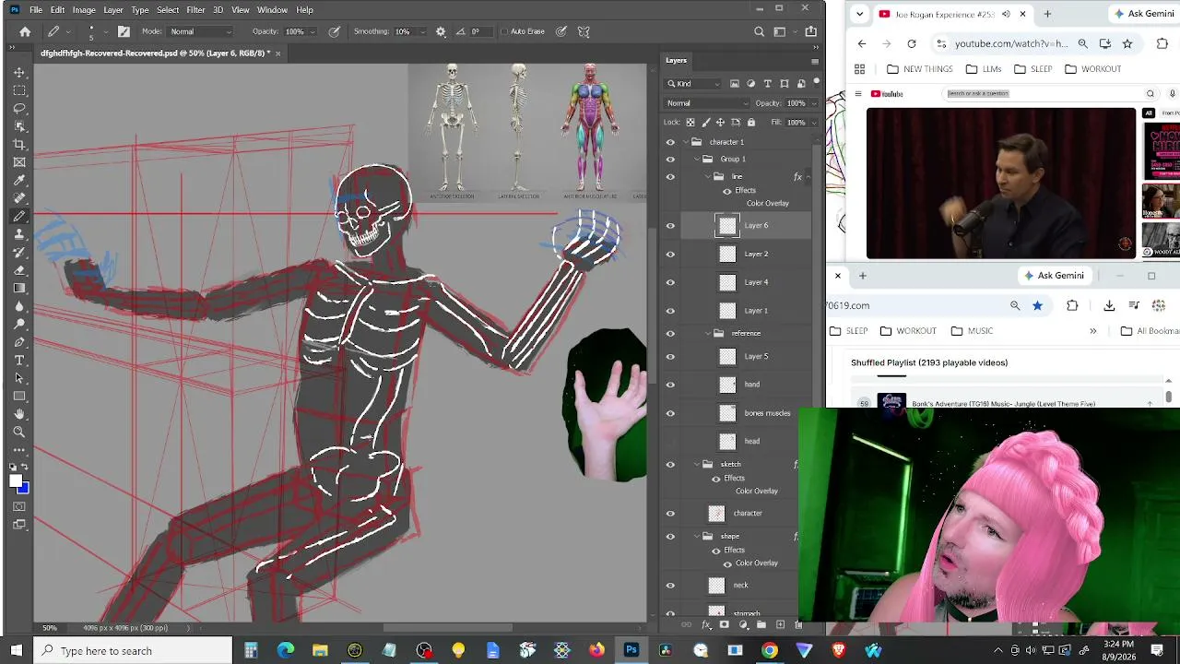Select the Hand tool
Image resolution: width=1180 pixels, height=664 pixels.
pyautogui.click(x=19, y=414)
